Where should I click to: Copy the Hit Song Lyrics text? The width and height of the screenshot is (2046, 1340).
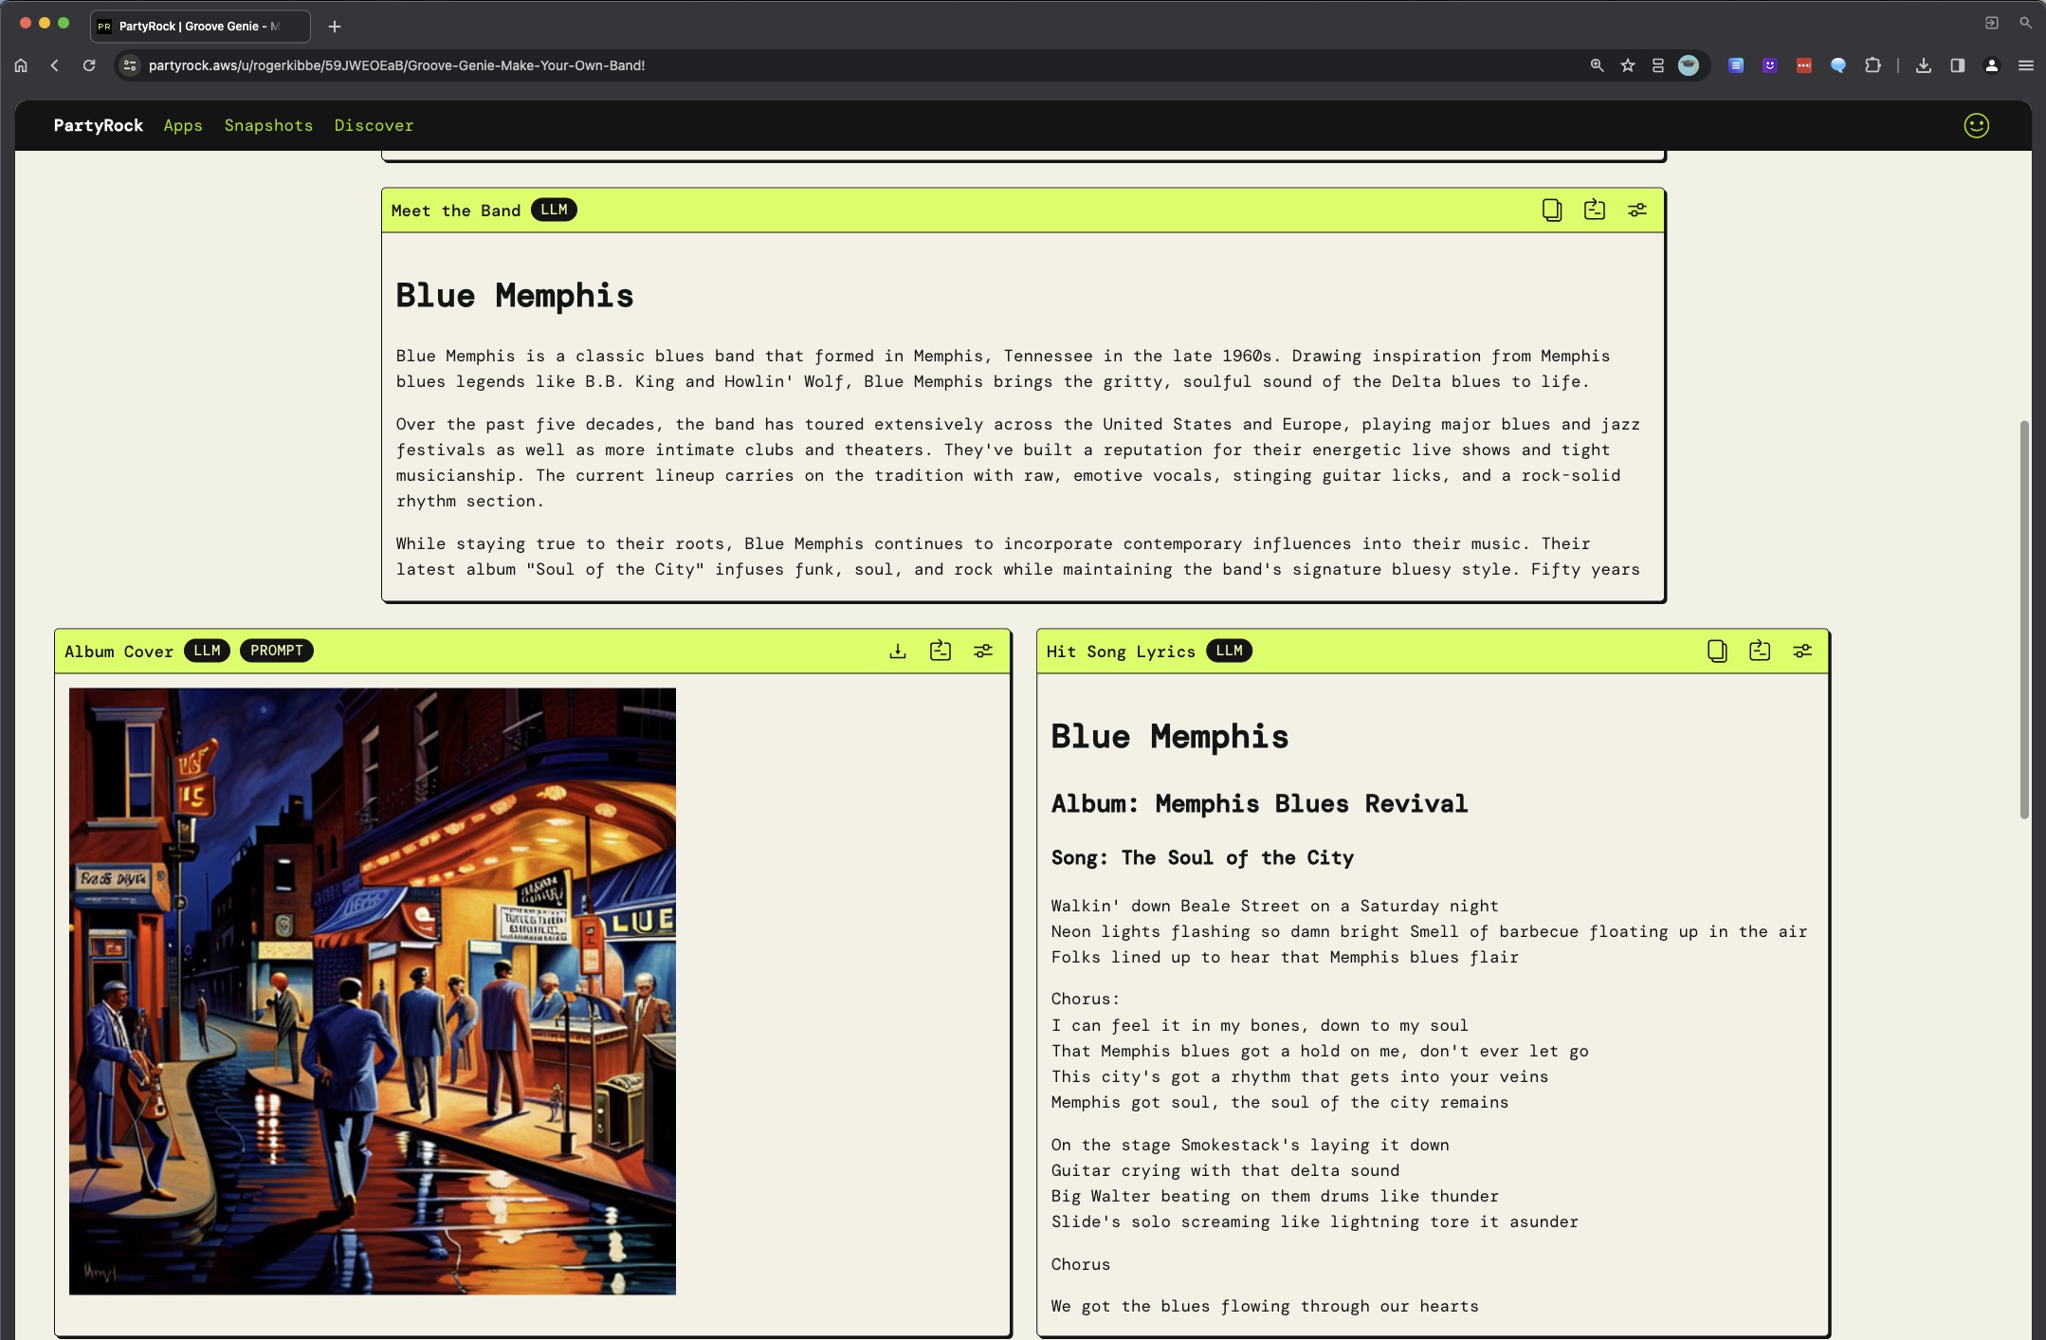[1716, 651]
